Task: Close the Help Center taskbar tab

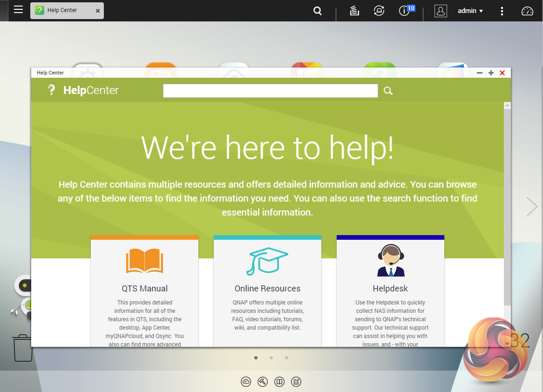Action: point(98,11)
